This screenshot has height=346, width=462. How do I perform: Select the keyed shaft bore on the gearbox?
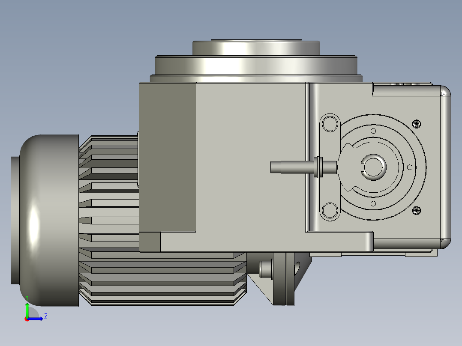tap(373, 167)
